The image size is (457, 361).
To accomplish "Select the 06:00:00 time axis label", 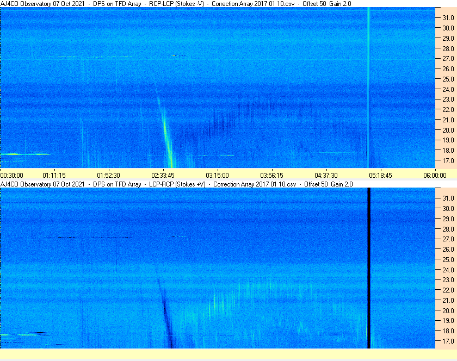I will [435, 176].
